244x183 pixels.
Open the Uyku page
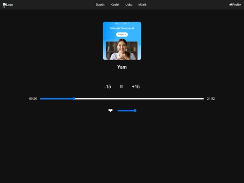click(129, 5)
